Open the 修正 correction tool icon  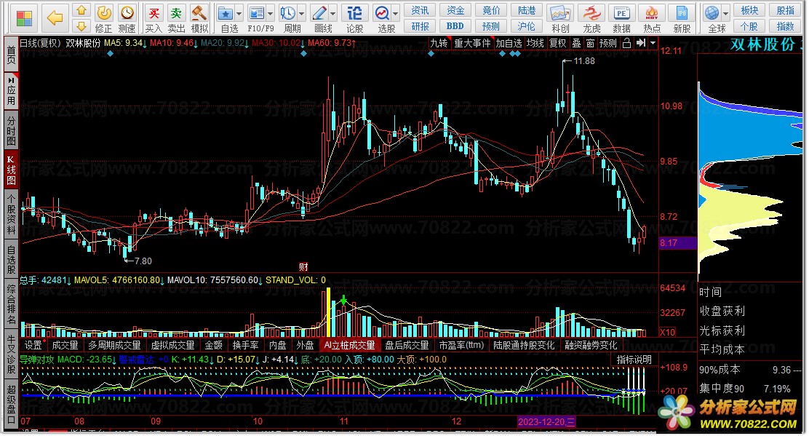[104, 19]
